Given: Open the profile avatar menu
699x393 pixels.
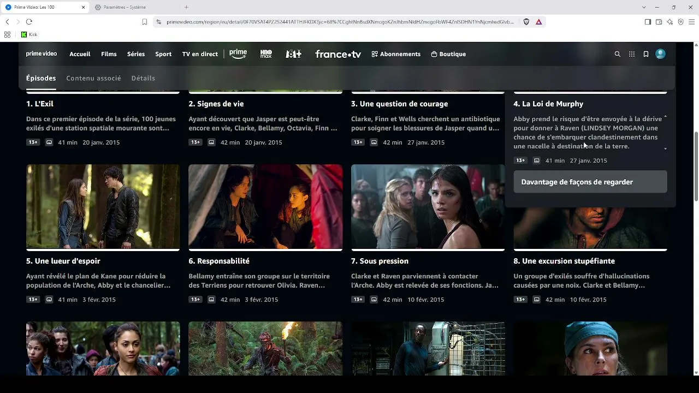Looking at the screenshot, I should [660, 54].
